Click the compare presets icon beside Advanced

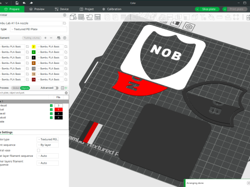click(63, 88)
